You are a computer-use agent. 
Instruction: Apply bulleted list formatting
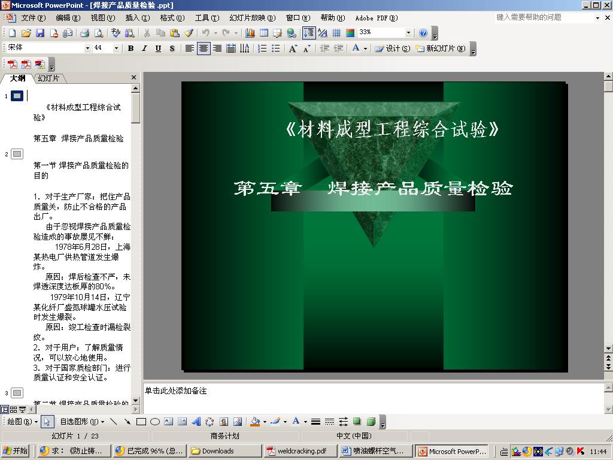click(275, 49)
